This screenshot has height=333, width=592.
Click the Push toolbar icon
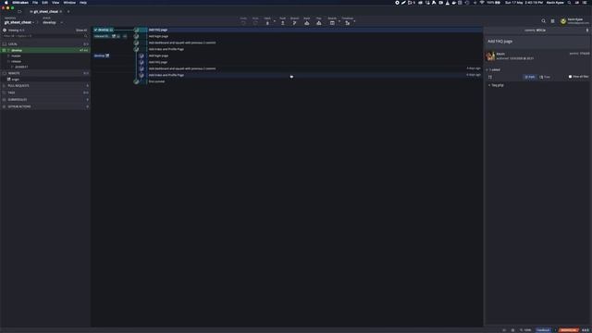[282, 22]
